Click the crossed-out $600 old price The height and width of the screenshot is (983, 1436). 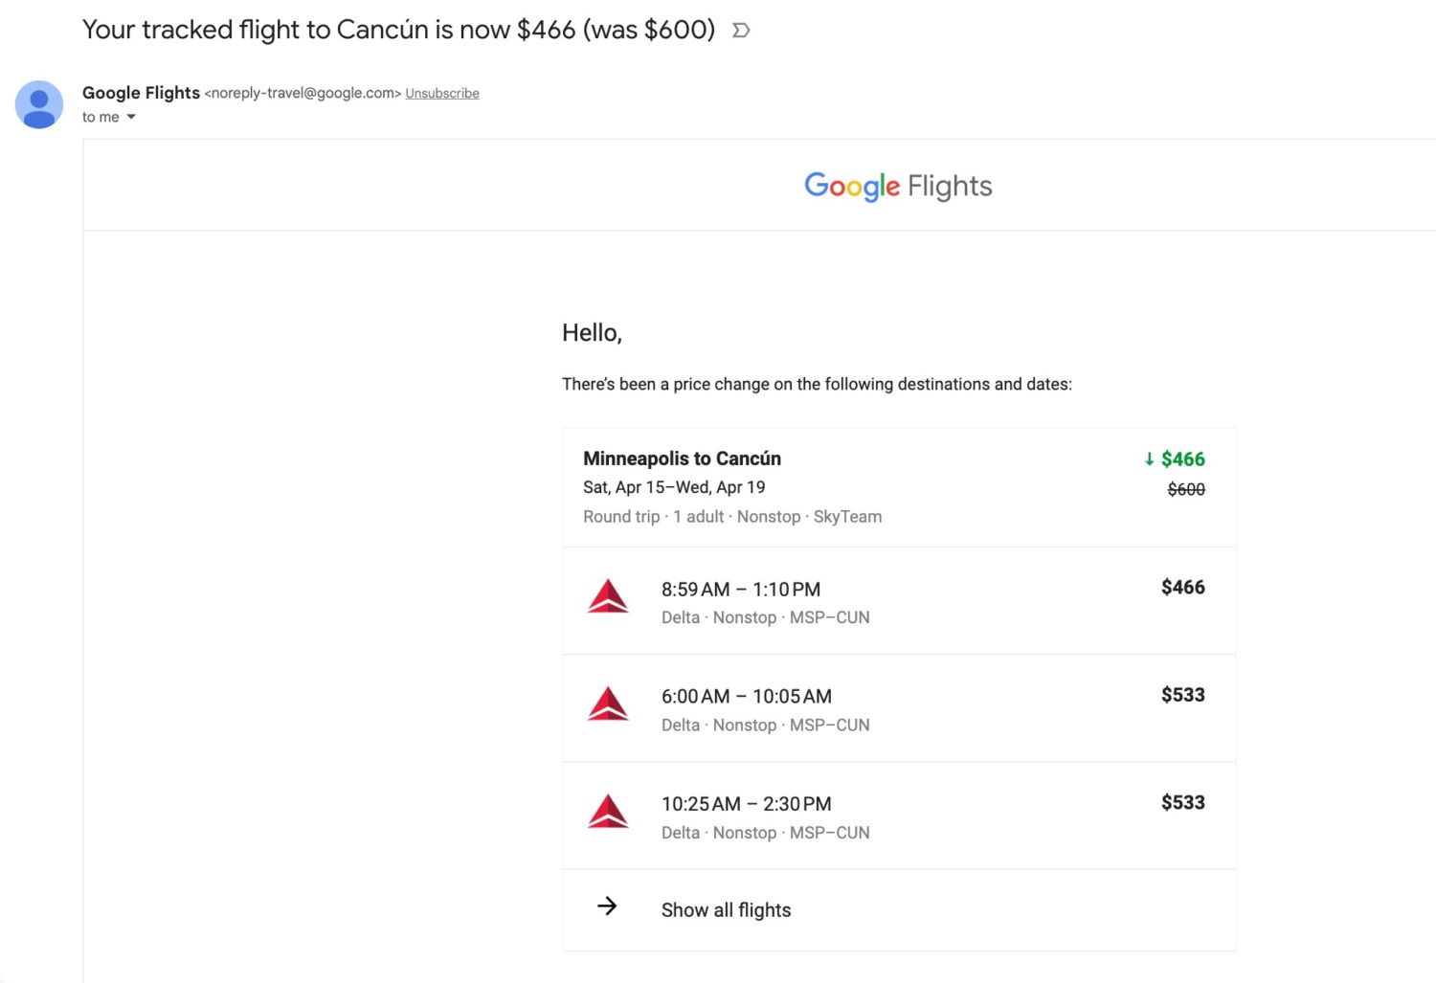pyautogui.click(x=1186, y=489)
